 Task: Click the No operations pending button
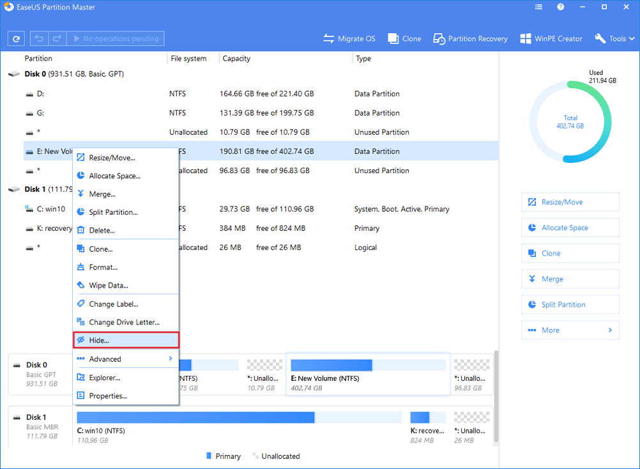point(116,39)
